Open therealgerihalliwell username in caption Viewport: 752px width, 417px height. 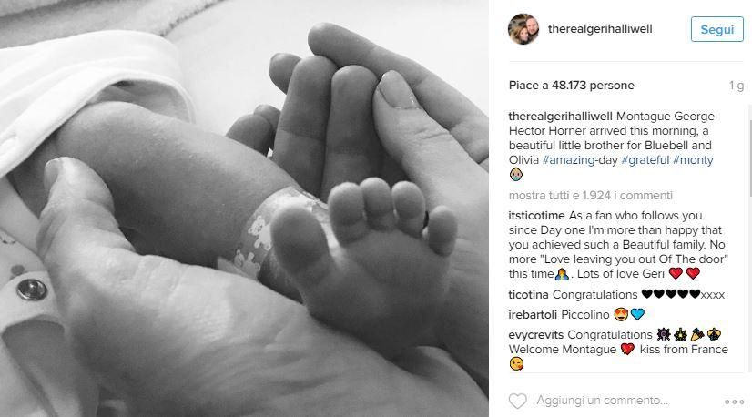[x=561, y=117]
